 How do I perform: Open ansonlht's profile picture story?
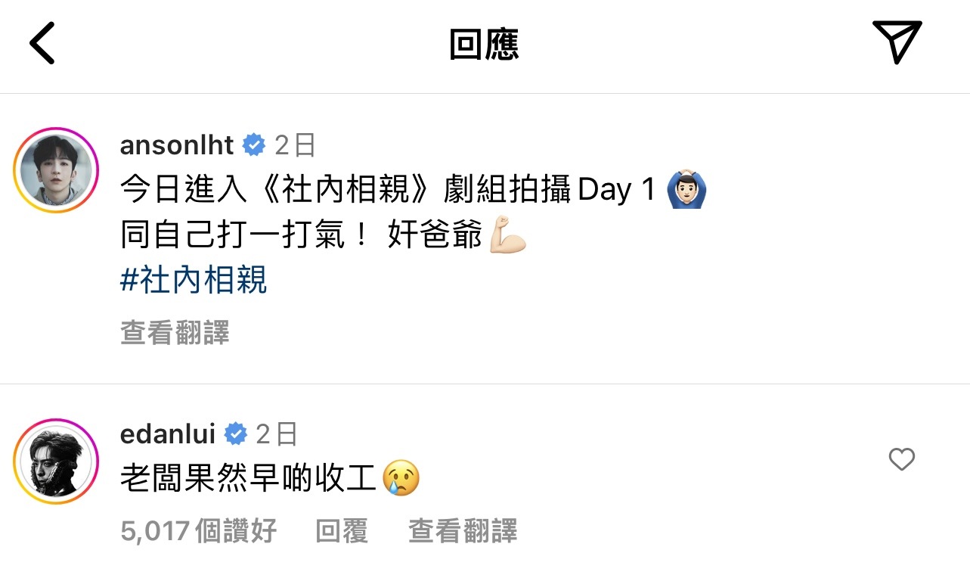coord(57,170)
